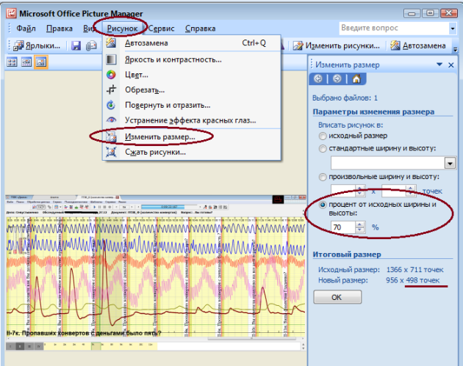Choose Изменить размер... menu entry
463x366 pixels.
191,136
